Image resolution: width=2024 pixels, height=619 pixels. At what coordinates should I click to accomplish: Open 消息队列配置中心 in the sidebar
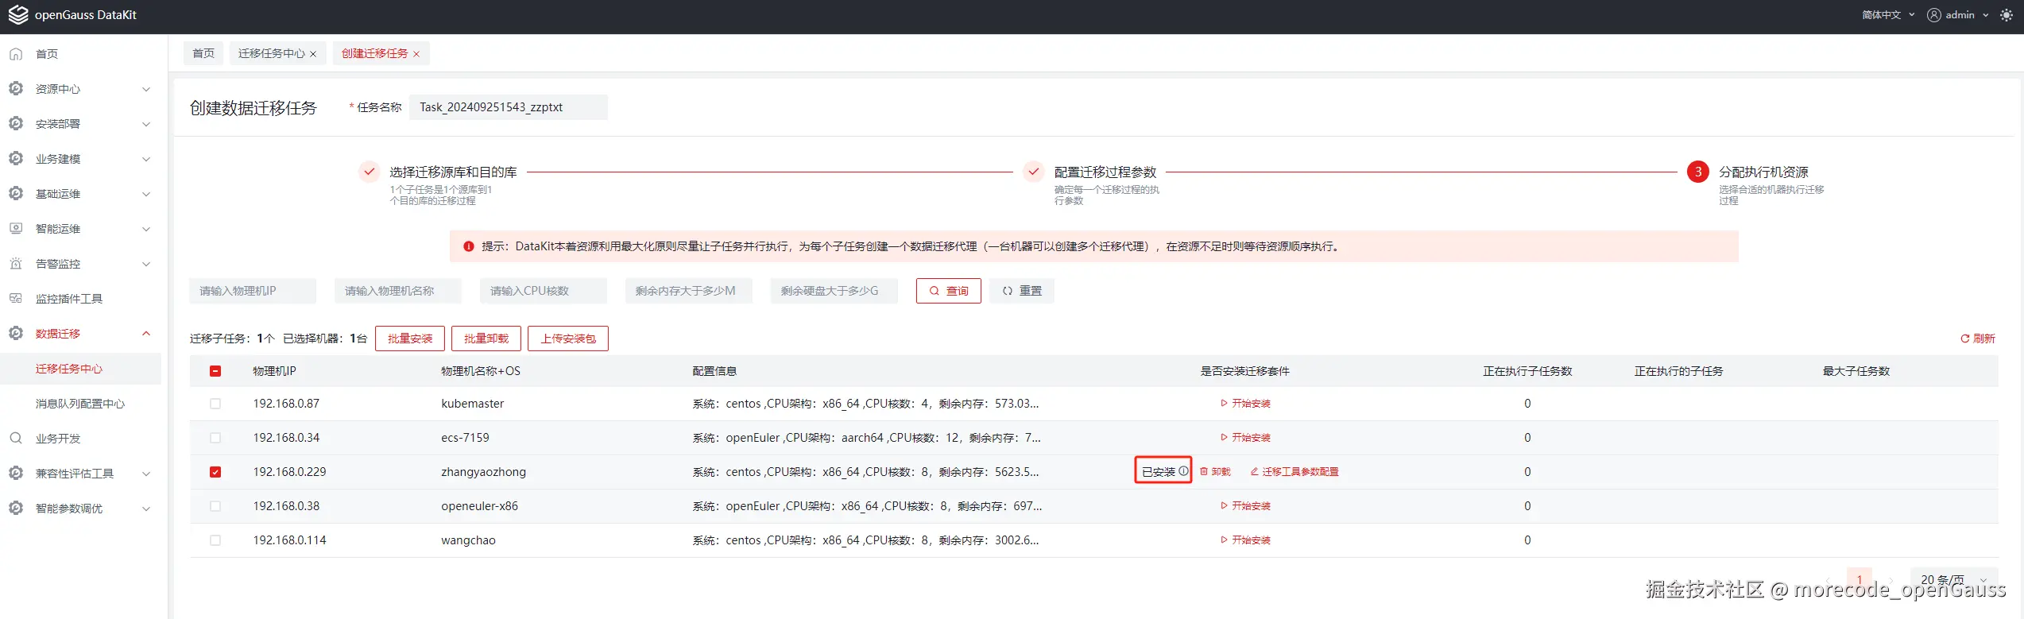pos(80,404)
